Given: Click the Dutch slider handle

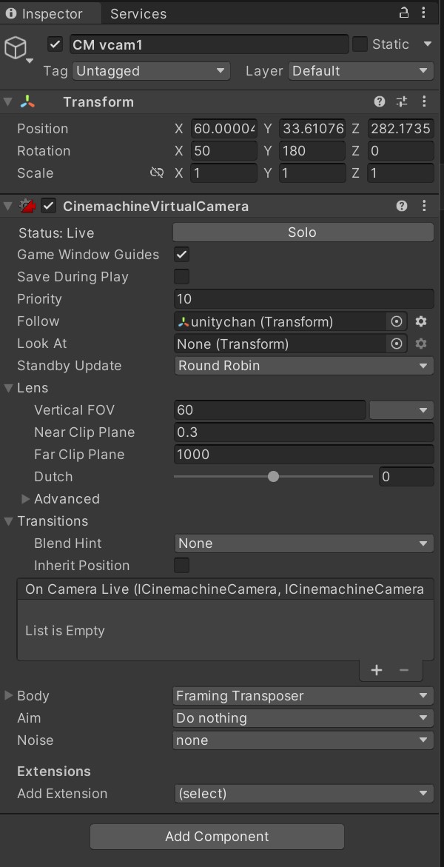Looking at the screenshot, I should coord(273,477).
